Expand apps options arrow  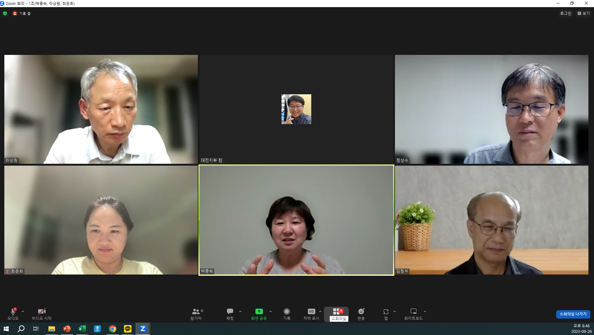coord(395,311)
